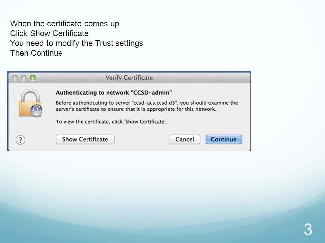Zoom the window with the green button
This screenshot has width=325, height=243.
pos(33,78)
